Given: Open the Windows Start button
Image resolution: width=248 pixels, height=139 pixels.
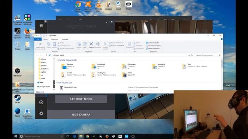Looking at the screenshot, I should [x=15, y=136].
